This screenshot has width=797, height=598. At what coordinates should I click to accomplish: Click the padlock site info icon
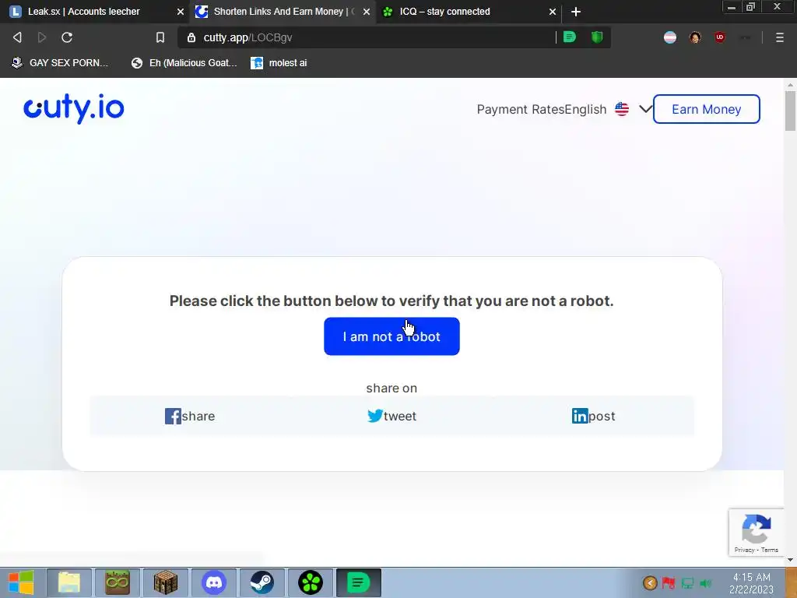pyautogui.click(x=191, y=37)
